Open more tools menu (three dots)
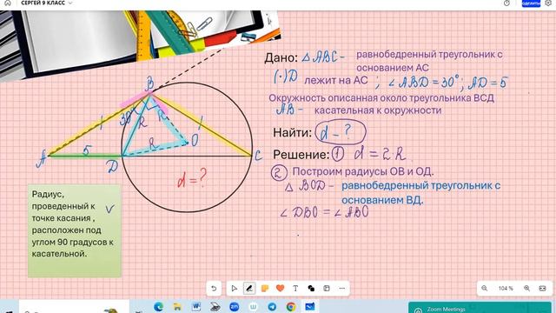This screenshot has height=313, width=556. pos(341,288)
